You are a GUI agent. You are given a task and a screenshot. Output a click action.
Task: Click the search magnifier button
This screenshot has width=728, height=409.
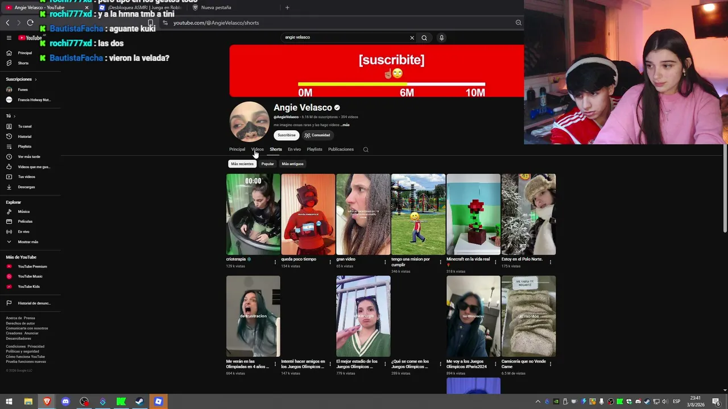(x=424, y=37)
